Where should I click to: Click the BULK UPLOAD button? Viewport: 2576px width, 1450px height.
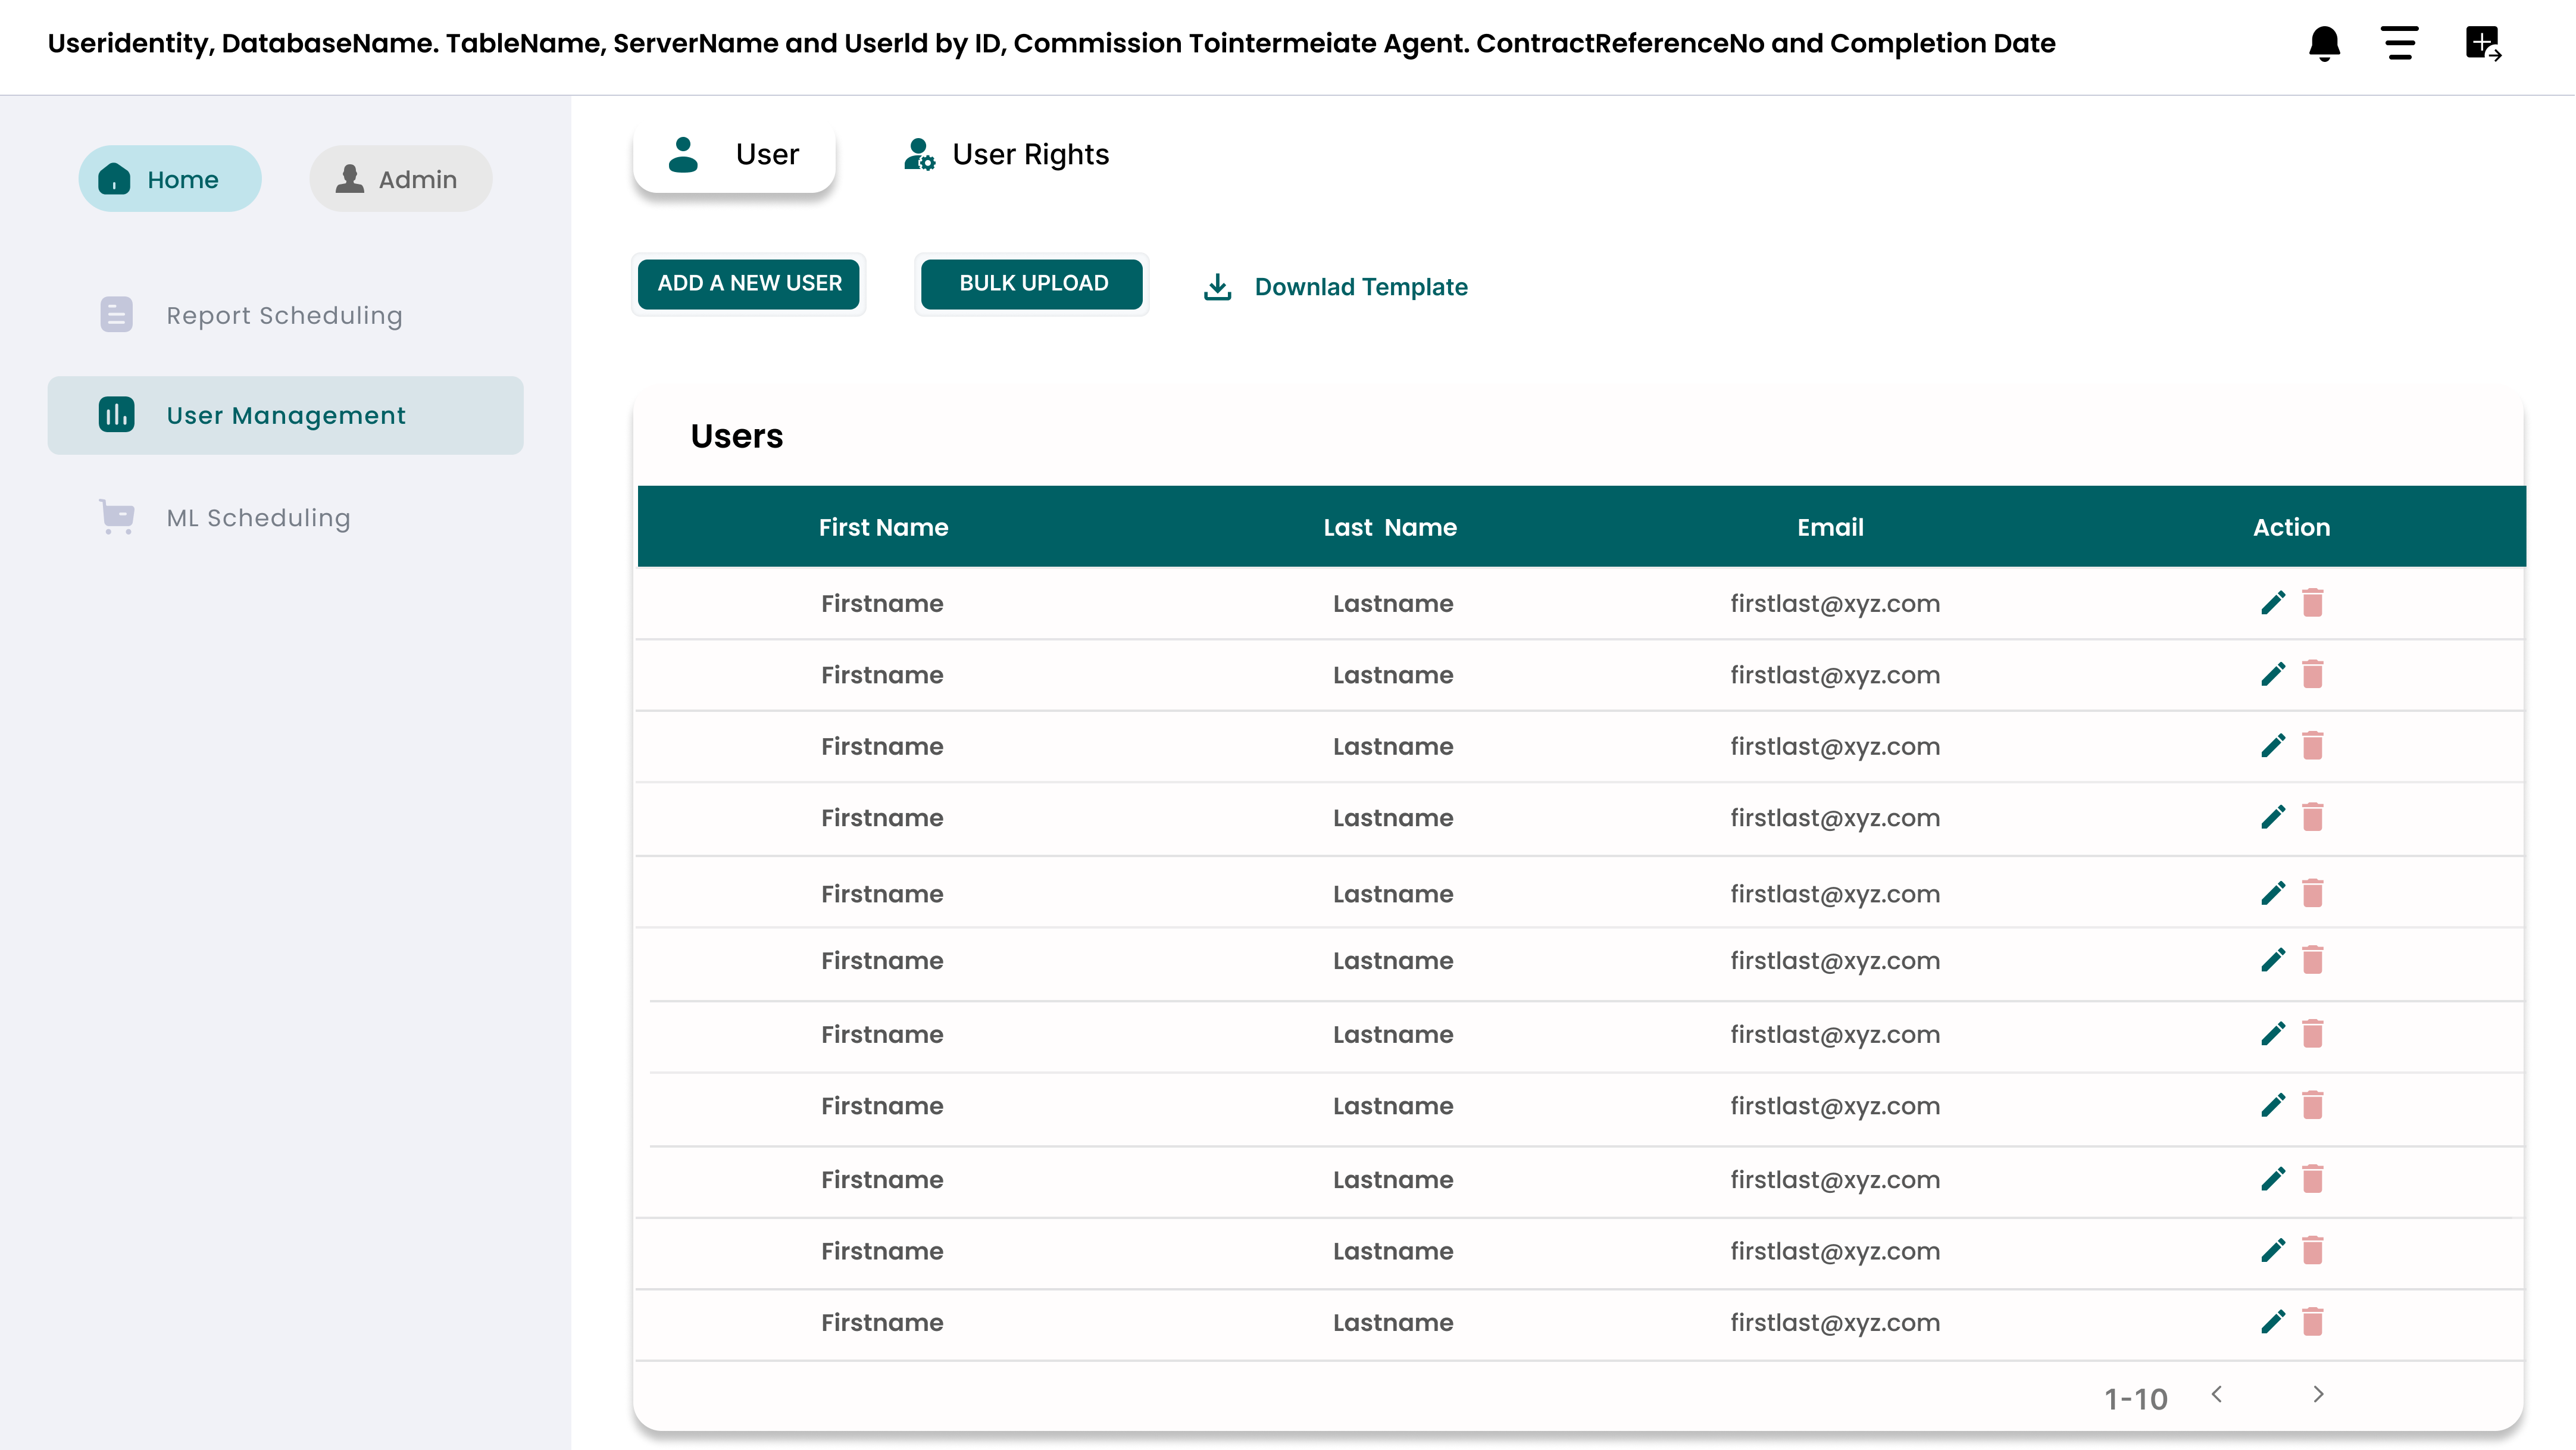(x=1032, y=284)
